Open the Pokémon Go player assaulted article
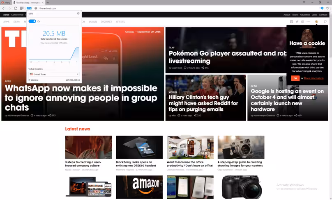Screen dimensions: 332x200 coord(228,57)
